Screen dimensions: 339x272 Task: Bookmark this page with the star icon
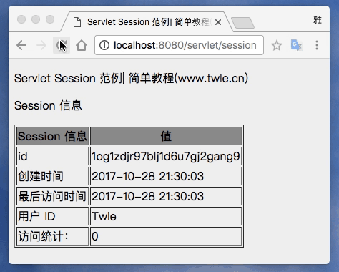click(277, 45)
